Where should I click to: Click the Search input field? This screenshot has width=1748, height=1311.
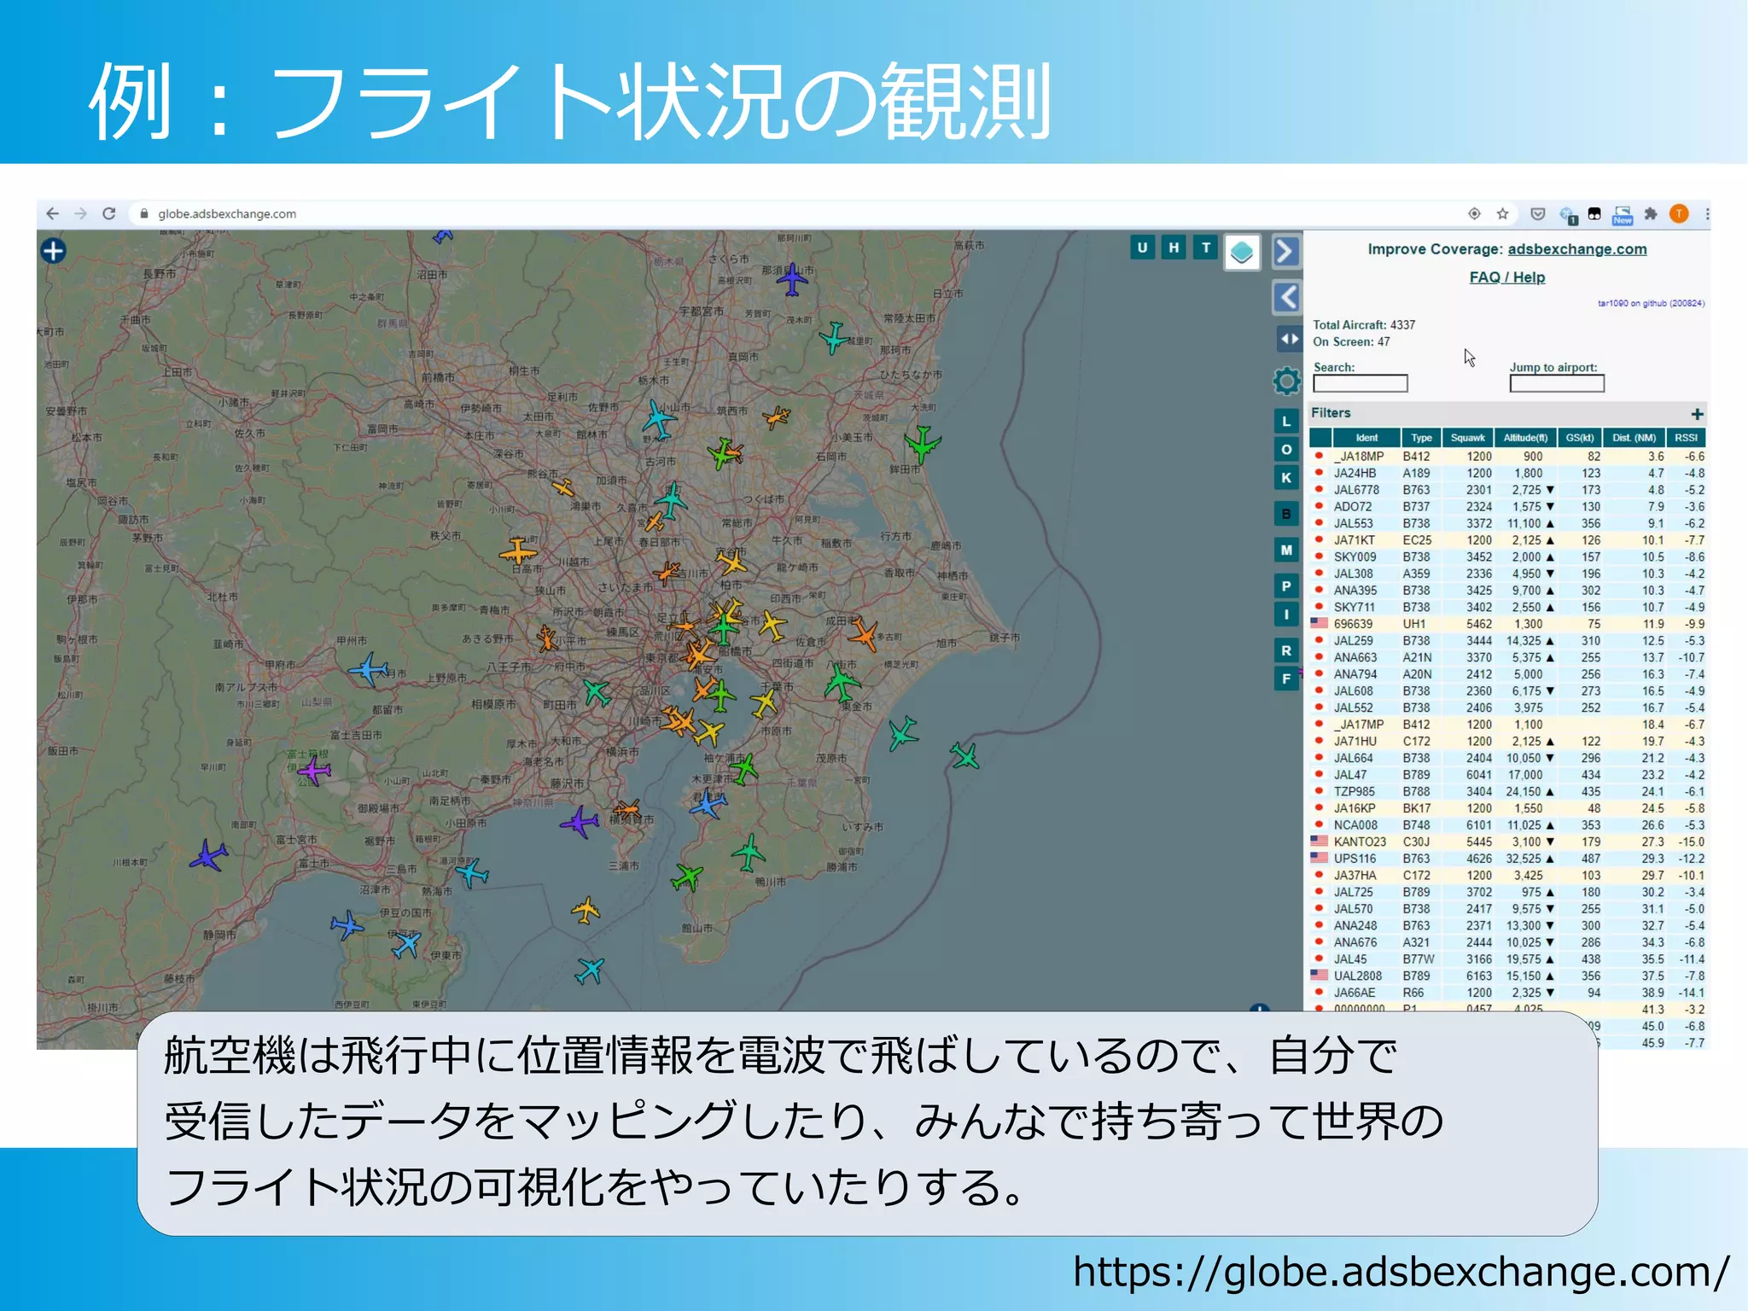tap(1361, 384)
